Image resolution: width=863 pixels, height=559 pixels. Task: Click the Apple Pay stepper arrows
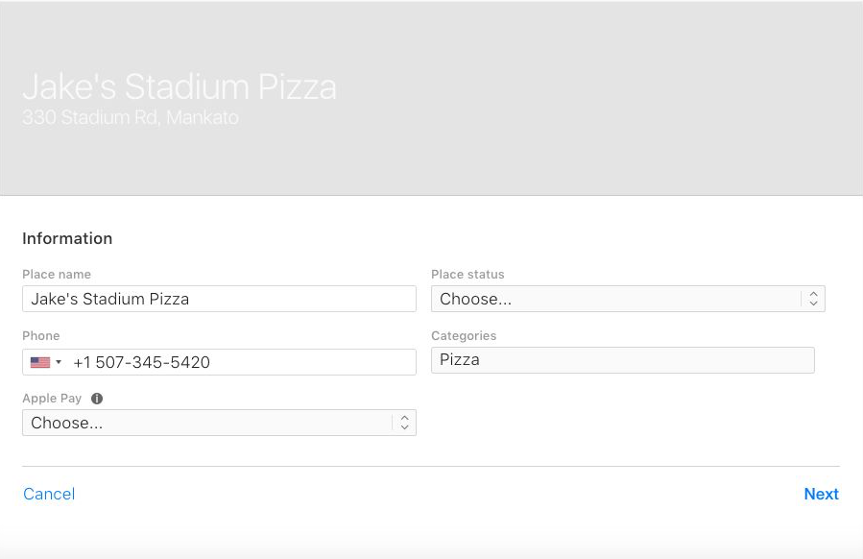pos(404,423)
